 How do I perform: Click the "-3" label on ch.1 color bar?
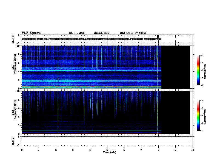(202, 55)
